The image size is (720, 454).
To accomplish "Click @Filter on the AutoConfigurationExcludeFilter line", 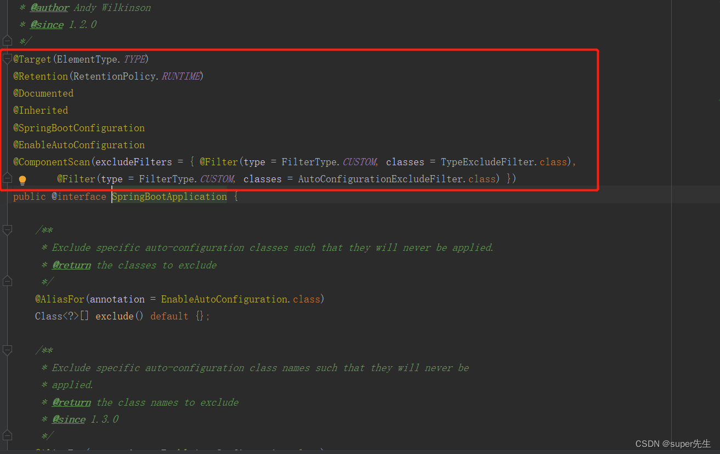I will pyautogui.click(x=76, y=179).
